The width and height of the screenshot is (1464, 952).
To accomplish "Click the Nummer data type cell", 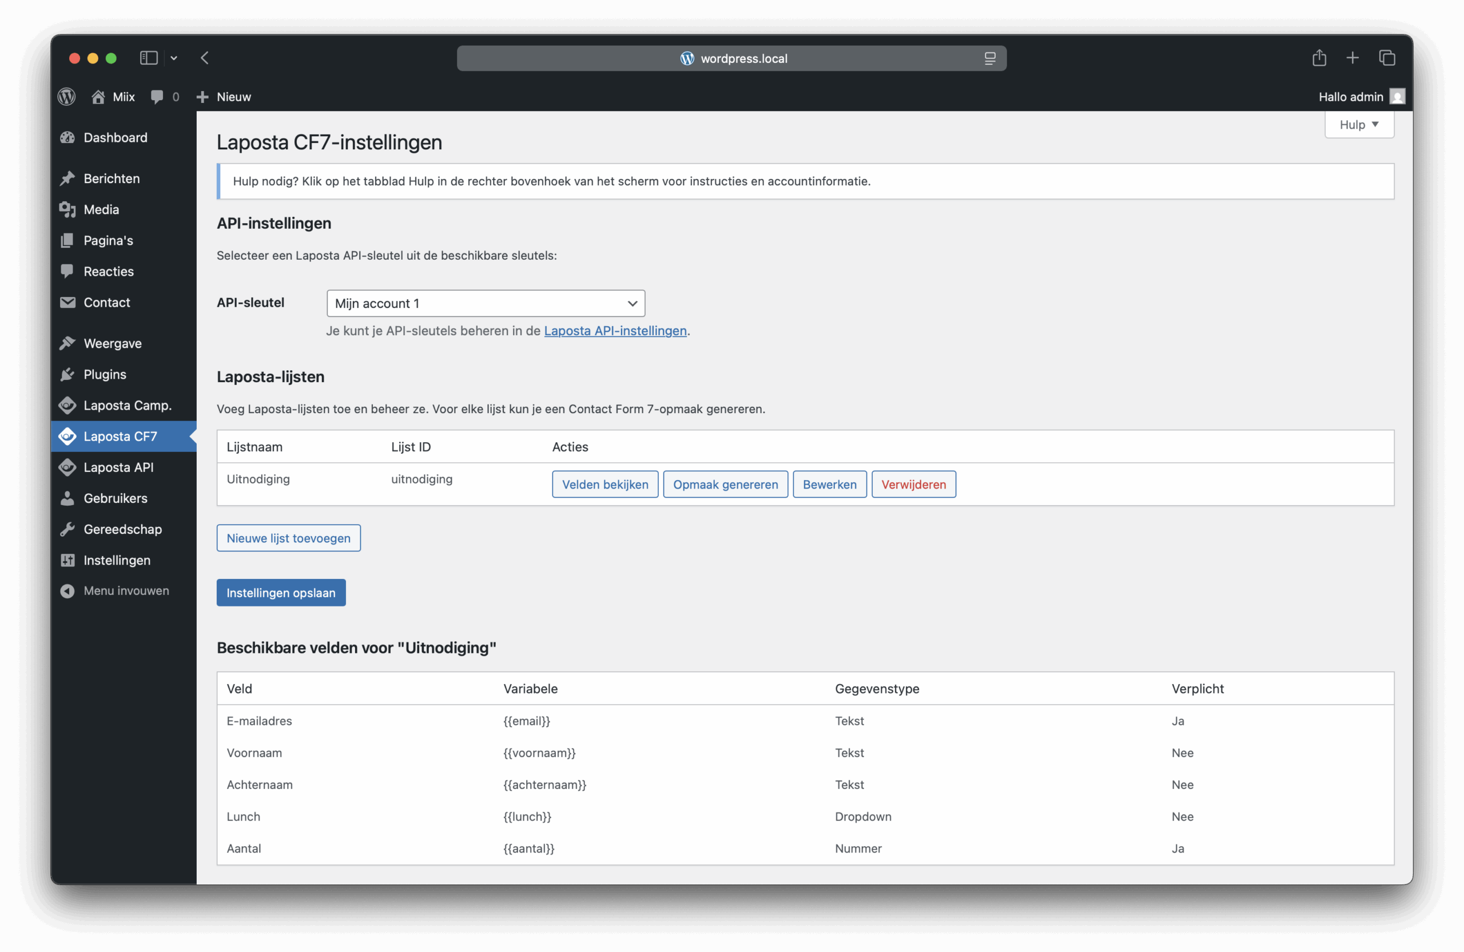I will click(858, 848).
